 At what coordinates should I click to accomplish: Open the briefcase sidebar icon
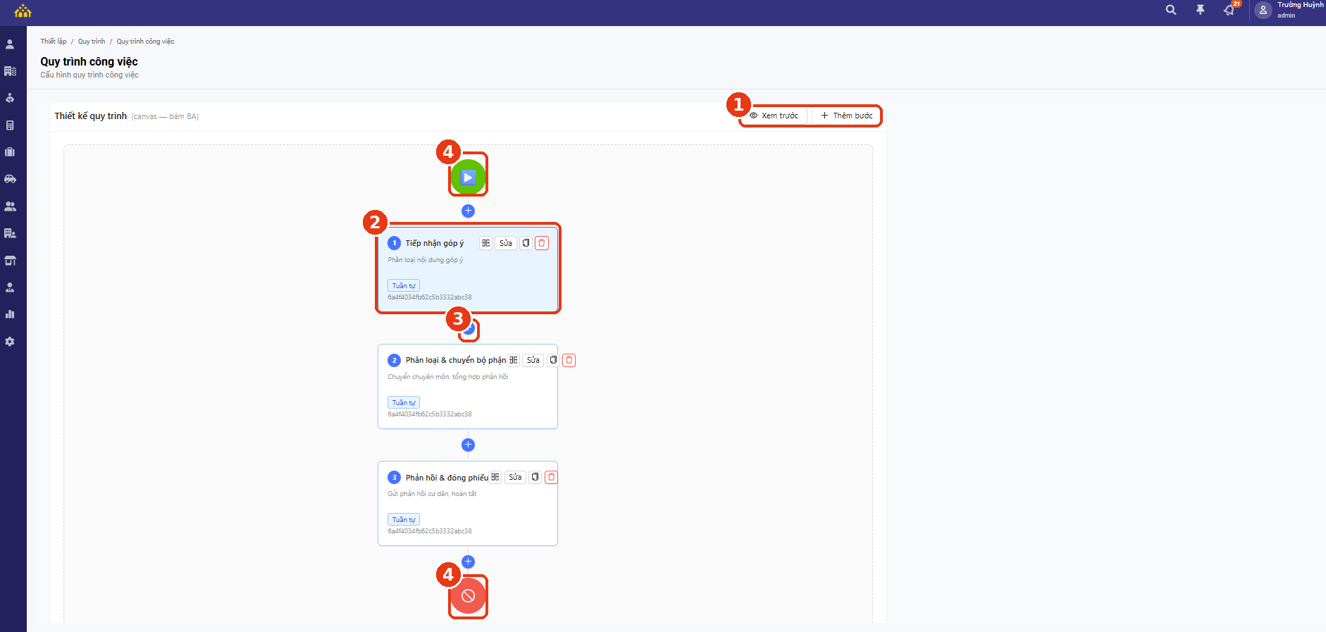point(10,152)
